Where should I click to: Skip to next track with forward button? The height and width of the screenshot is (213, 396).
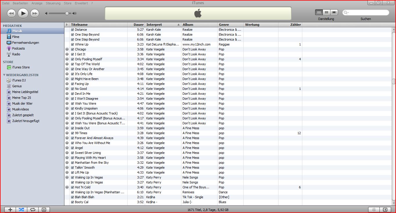tap(35, 13)
